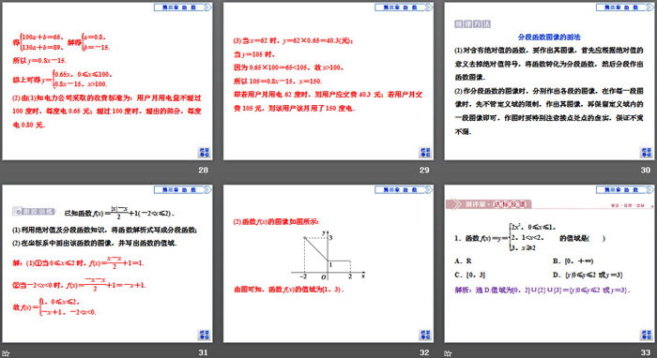This screenshot has height=358, width=657.
Task: Click the blue title 分段函数图像的画法 on slide 30
Action: pyautogui.click(x=549, y=37)
